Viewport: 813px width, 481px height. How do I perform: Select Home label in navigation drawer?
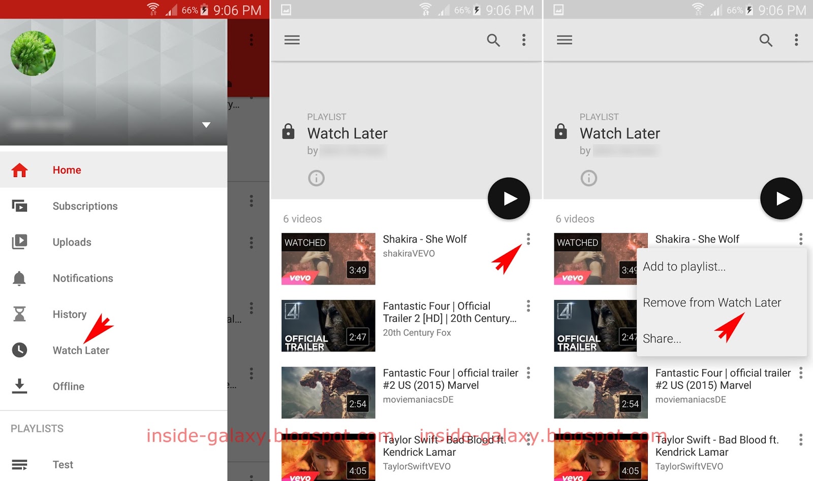point(67,170)
